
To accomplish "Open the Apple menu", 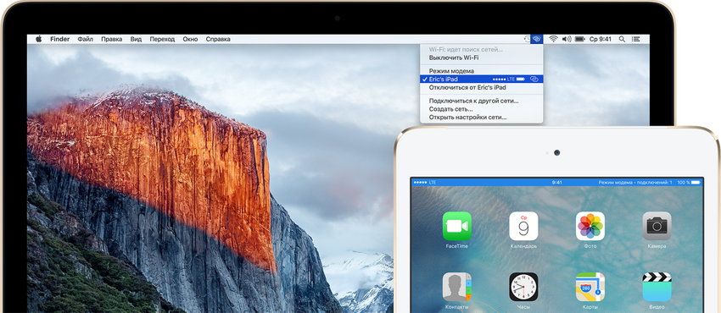I will click(x=39, y=39).
